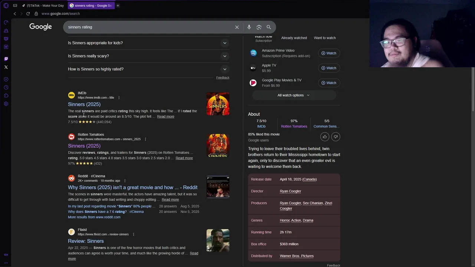
Task: Click into the Google search input field
Action: click(x=148, y=27)
